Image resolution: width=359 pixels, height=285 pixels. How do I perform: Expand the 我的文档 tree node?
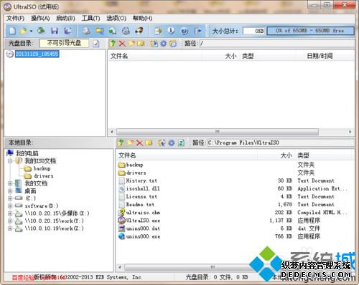tap(10, 183)
